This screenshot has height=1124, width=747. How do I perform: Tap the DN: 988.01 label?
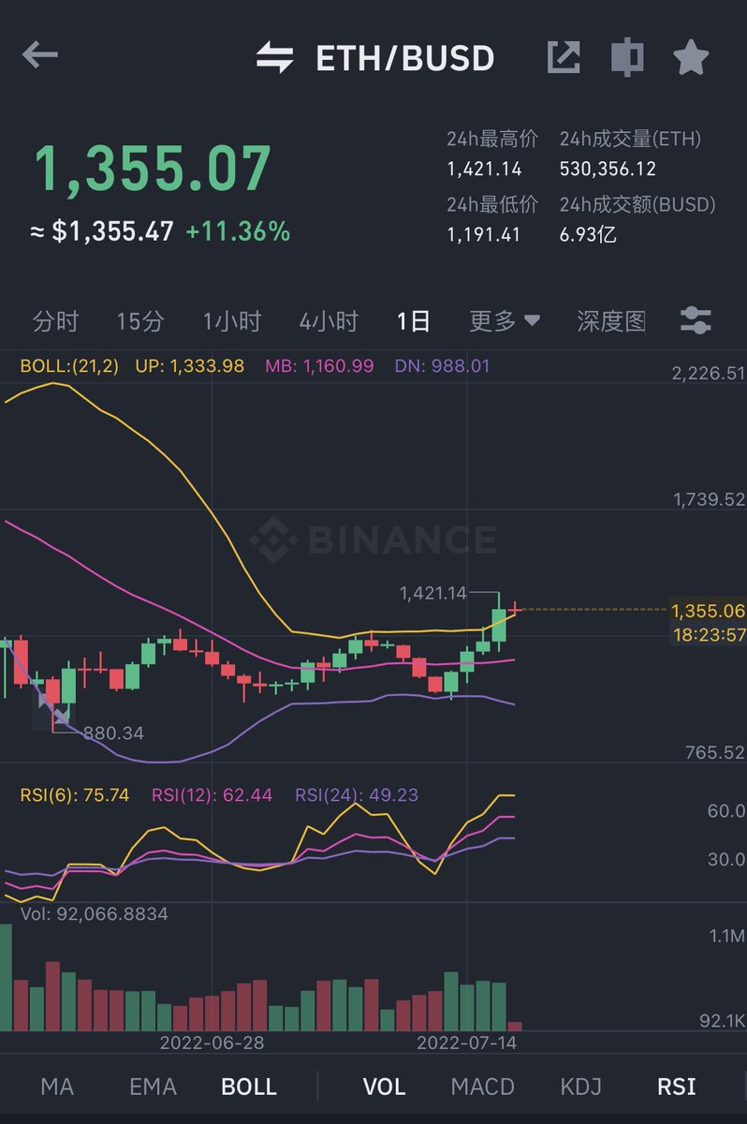click(440, 365)
